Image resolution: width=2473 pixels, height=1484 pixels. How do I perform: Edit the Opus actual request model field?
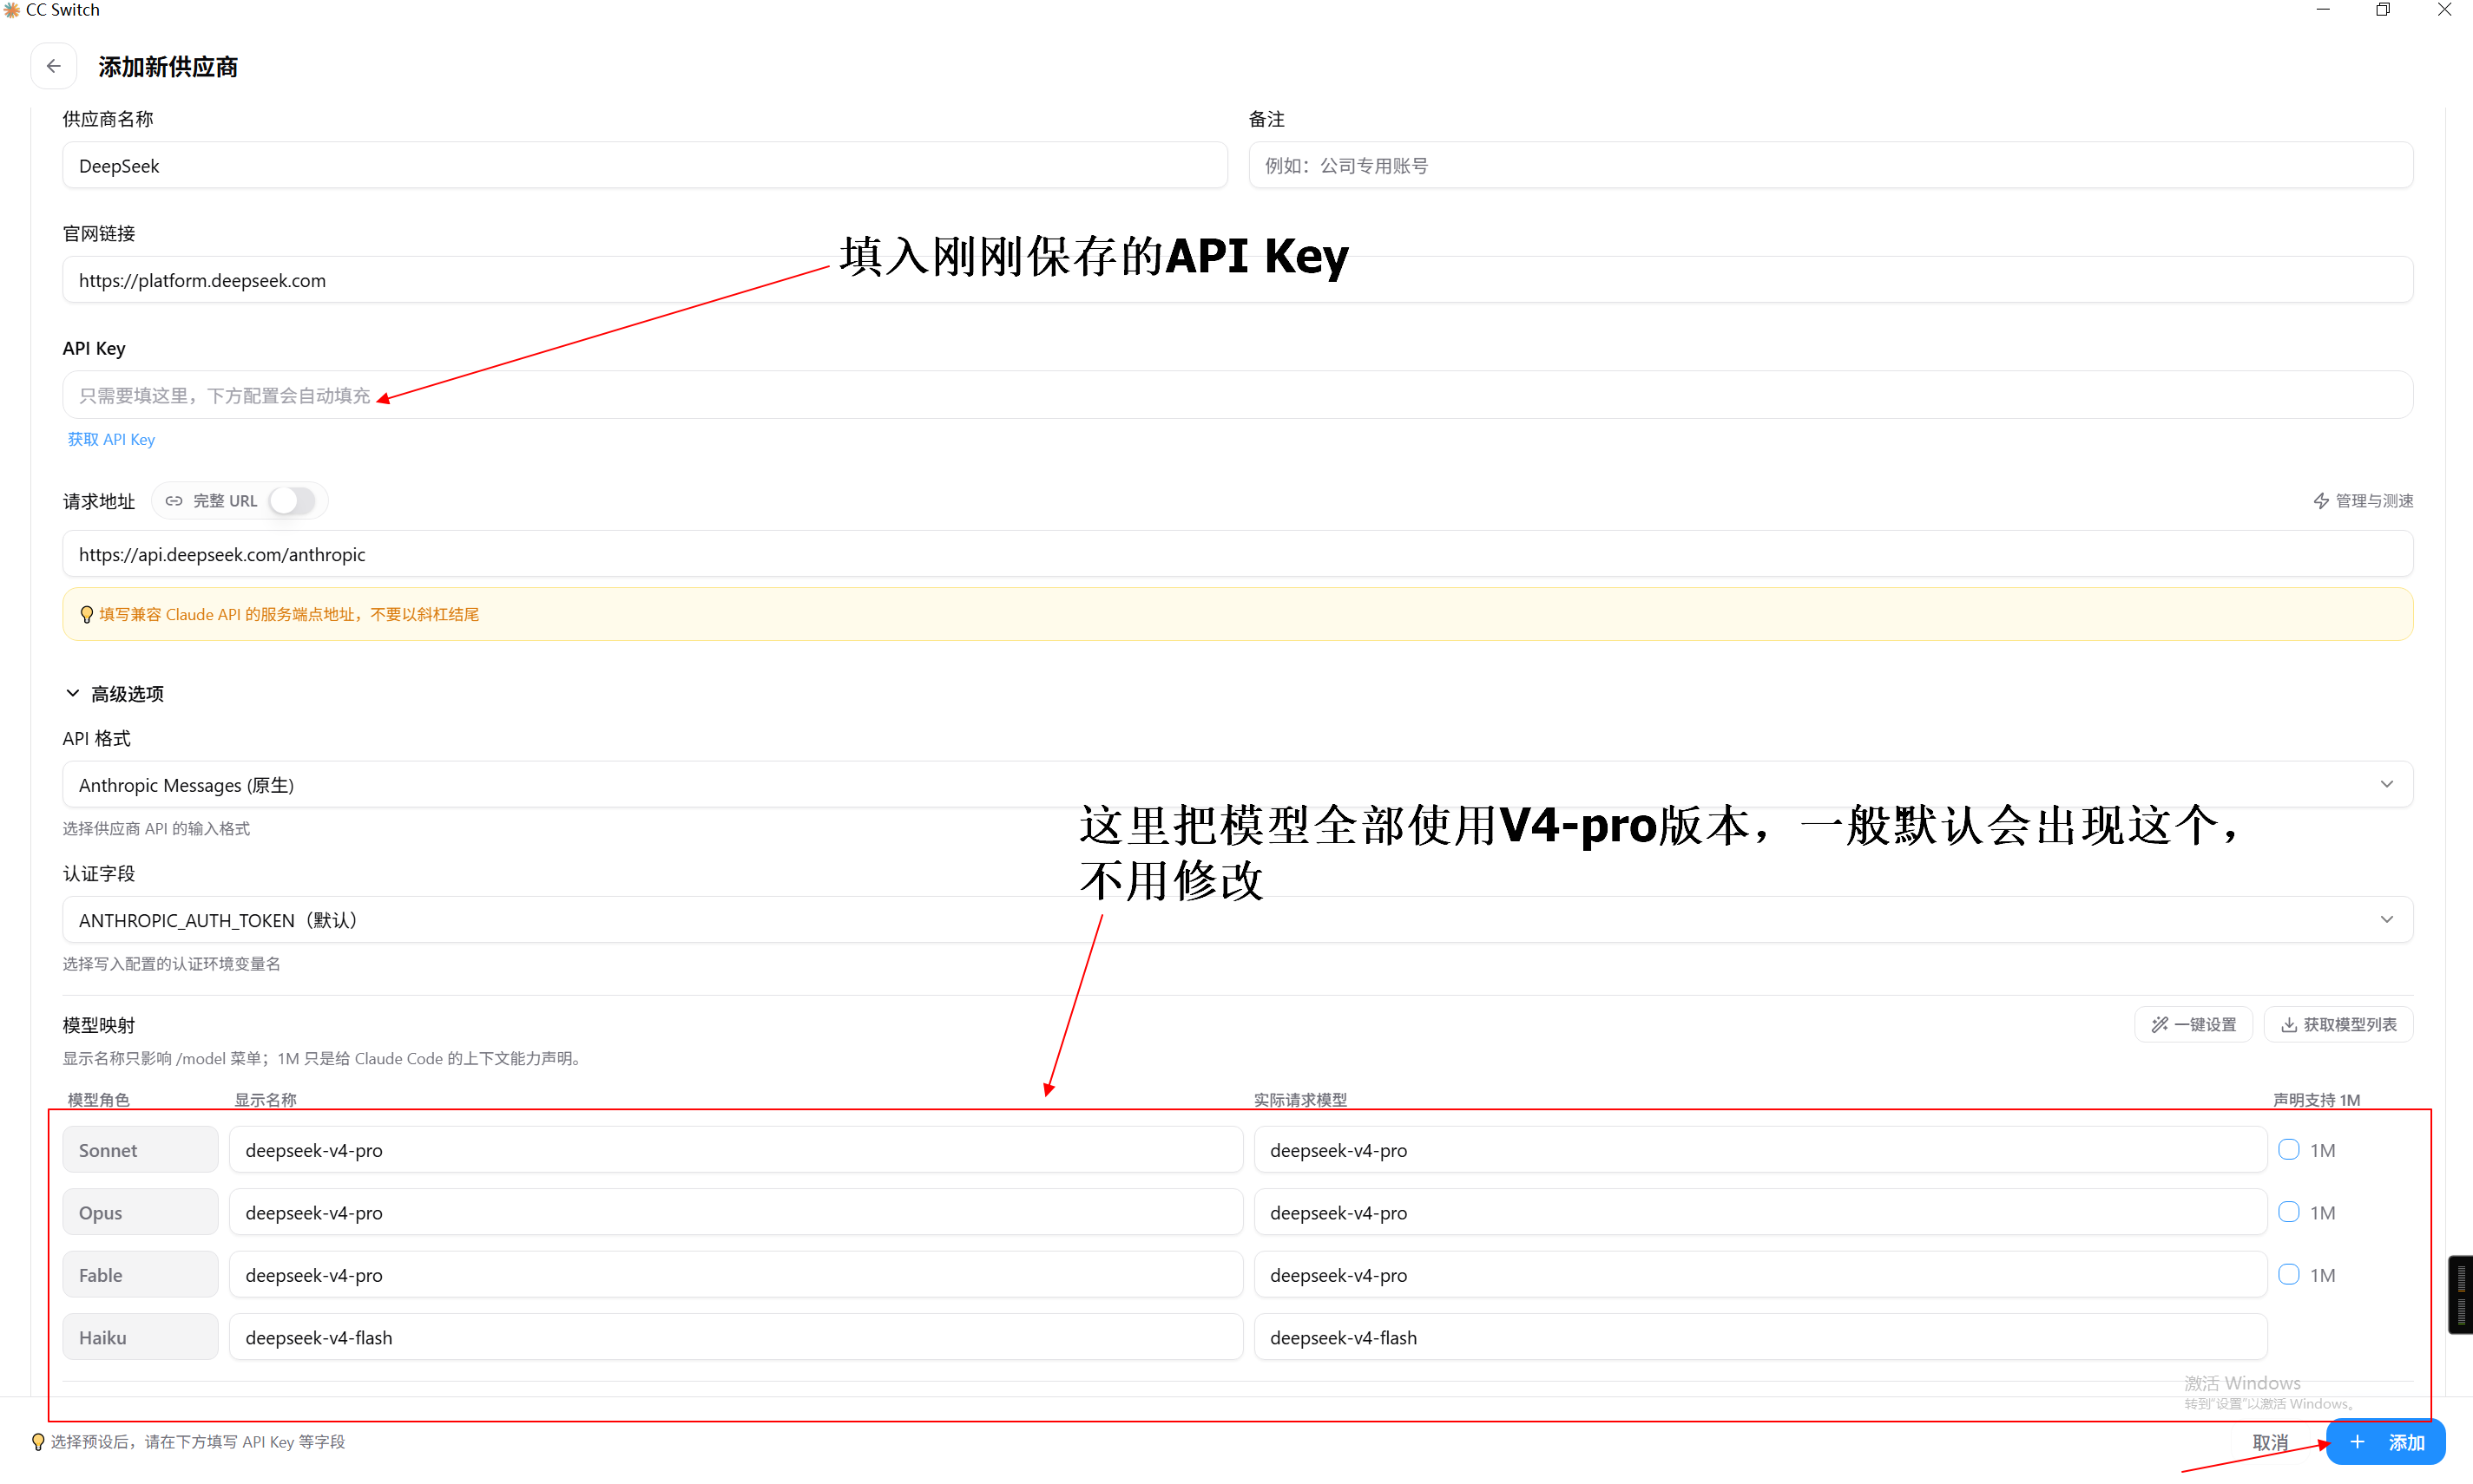pos(1759,1212)
